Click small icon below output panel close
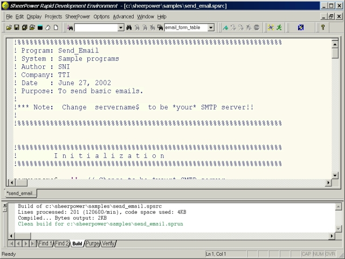 coord(5,210)
